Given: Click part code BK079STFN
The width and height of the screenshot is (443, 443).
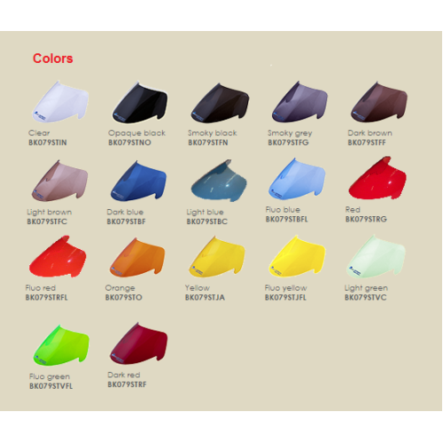Looking at the screenshot, I should coord(208,143).
